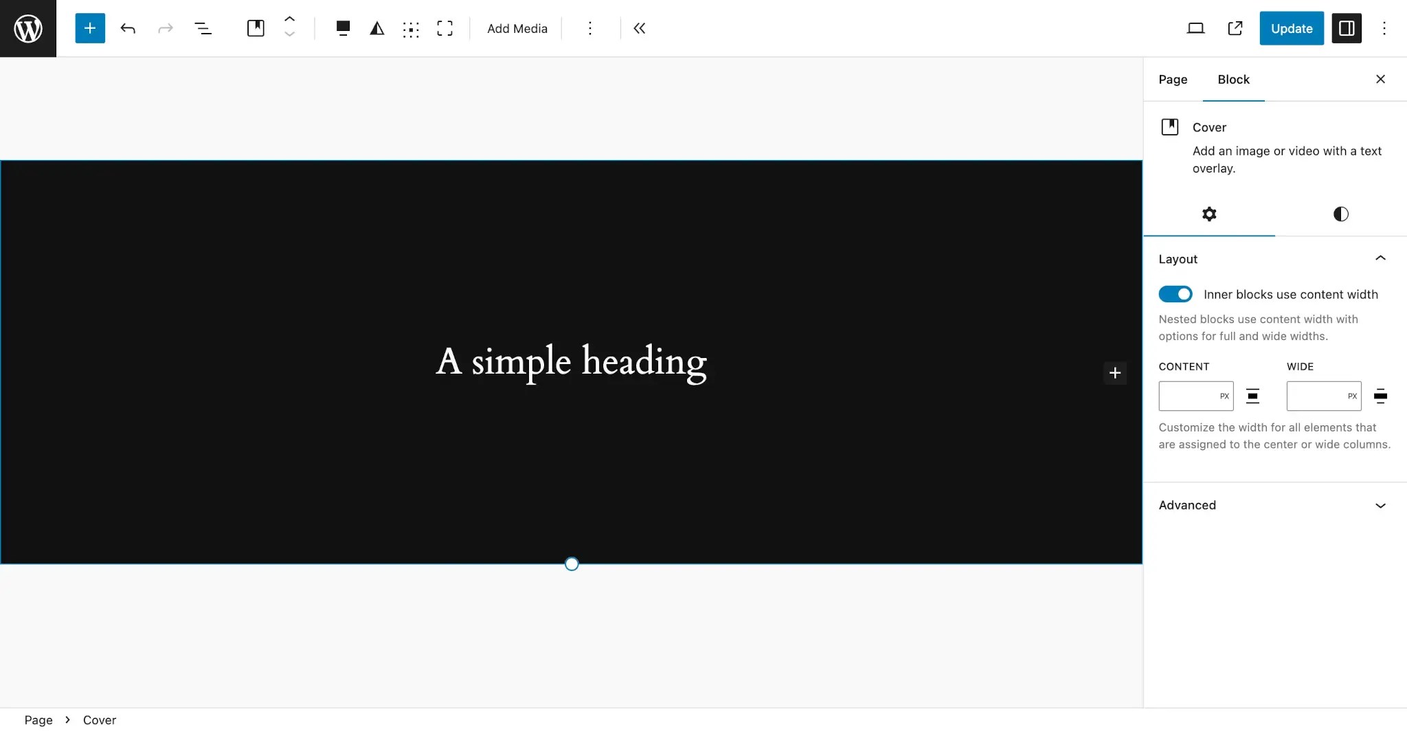Select the block Settings gear tab
This screenshot has height=731, width=1407.
pos(1209,214)
